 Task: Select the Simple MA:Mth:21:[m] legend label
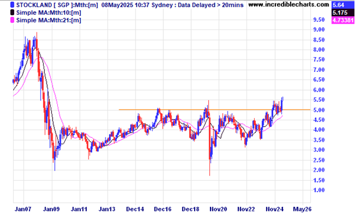(49, 20)
